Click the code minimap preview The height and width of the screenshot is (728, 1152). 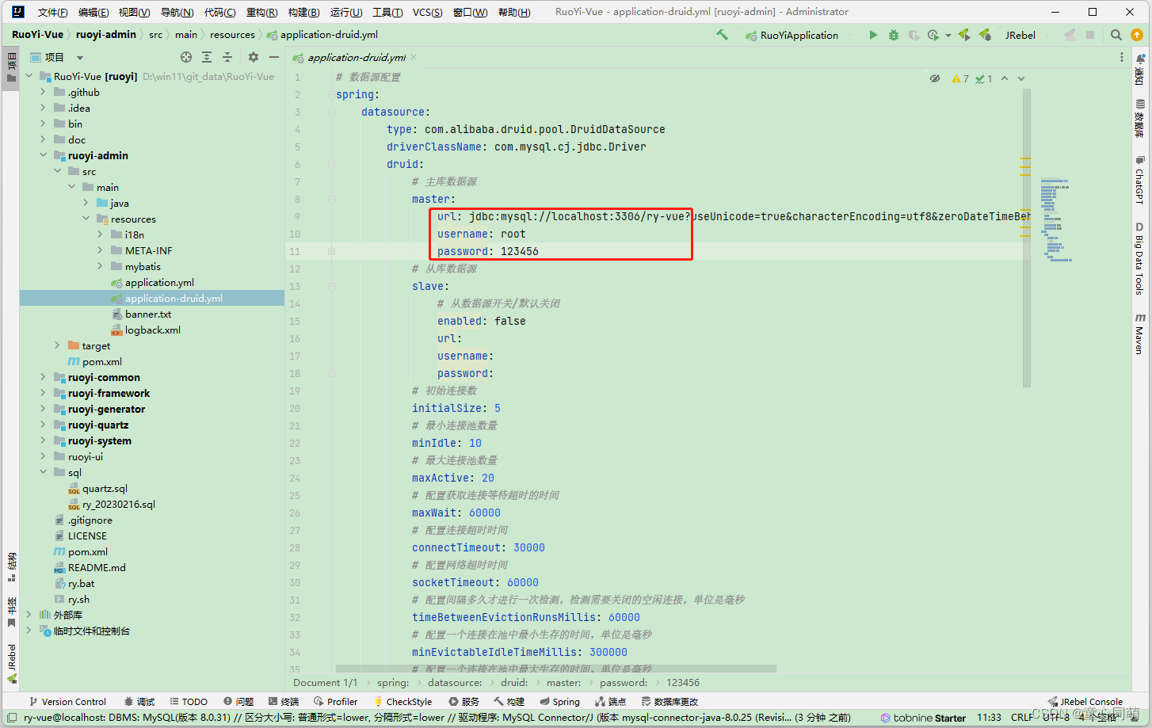[1055, 220]
